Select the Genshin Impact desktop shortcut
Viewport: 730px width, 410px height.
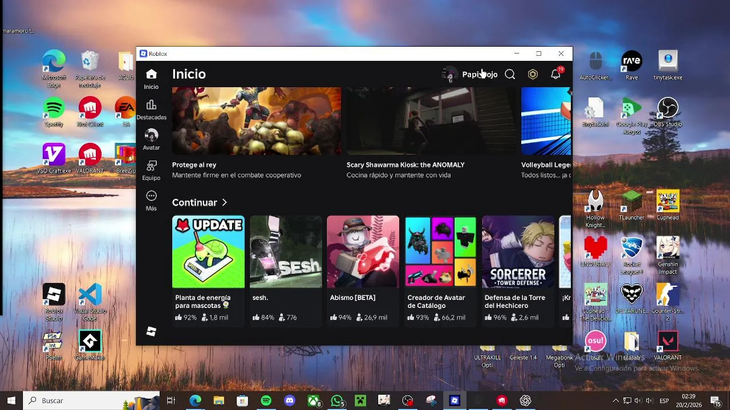coord(668,256)
